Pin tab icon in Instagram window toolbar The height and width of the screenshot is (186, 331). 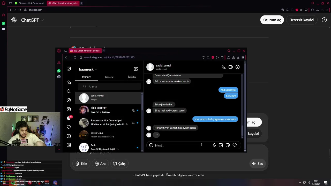click(x=204, y=57)
